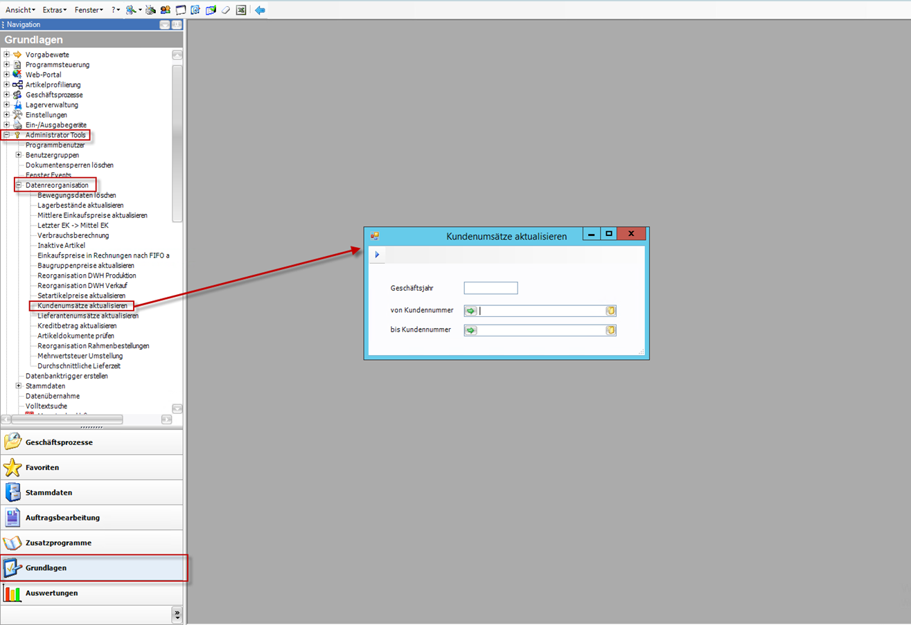Image resolution: width=911 pixels, height=625 pixels.
Task: Expand the Stammdaten tree node
Action: pos(19,386)
